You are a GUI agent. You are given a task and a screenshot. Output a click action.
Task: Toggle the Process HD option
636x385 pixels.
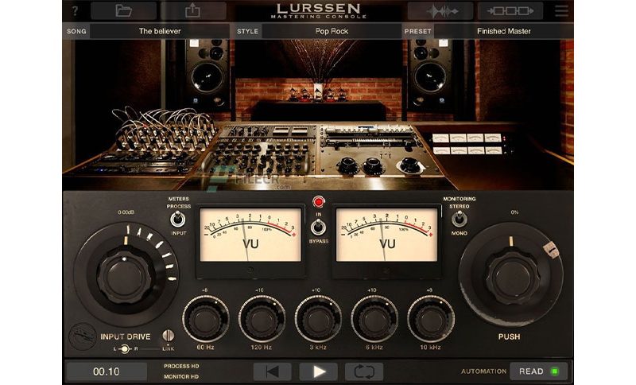181,367
